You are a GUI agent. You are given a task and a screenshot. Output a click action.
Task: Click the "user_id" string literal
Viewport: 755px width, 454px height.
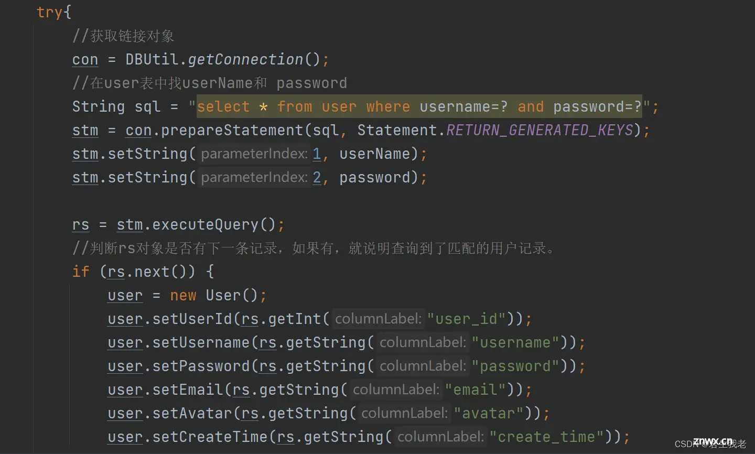(x=466, y=319)
